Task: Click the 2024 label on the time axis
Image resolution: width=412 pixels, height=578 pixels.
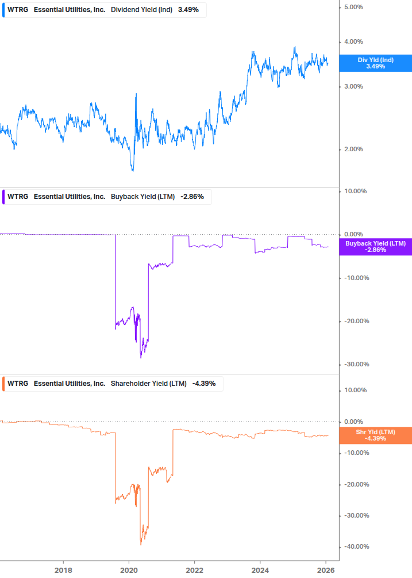Action: pos(260,571)
